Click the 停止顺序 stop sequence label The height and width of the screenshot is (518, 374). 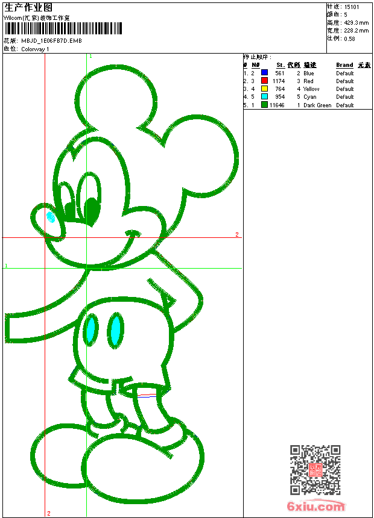(258, 57)
